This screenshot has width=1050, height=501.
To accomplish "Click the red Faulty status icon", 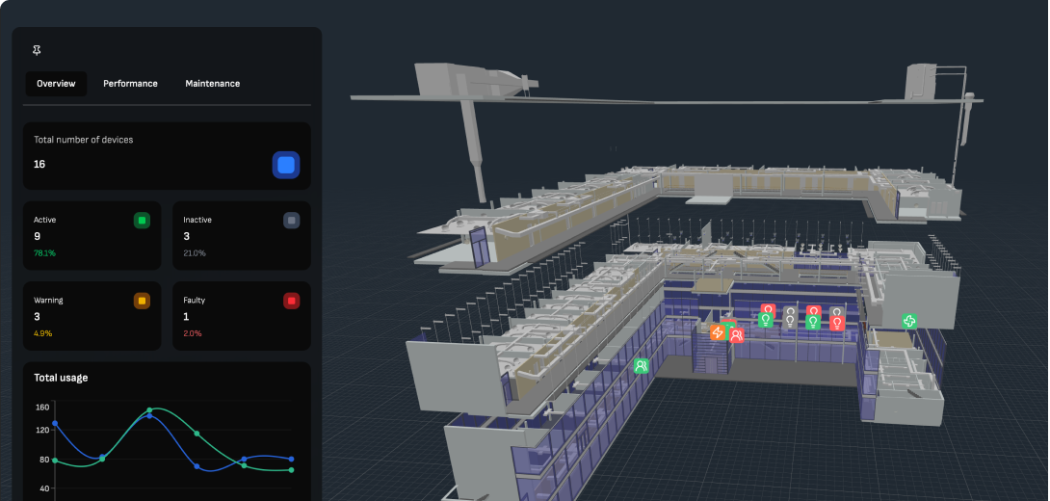I will (x=291, y=301).
